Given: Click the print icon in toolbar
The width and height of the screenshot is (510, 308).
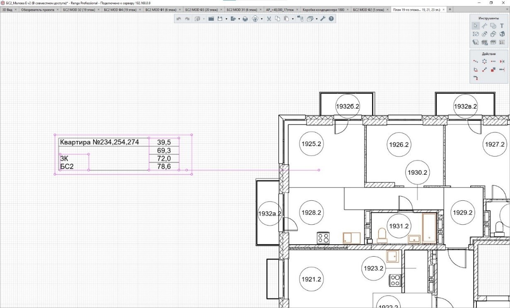Looking at the screenshot, I should pyautogui.click(x=245, y=19).
